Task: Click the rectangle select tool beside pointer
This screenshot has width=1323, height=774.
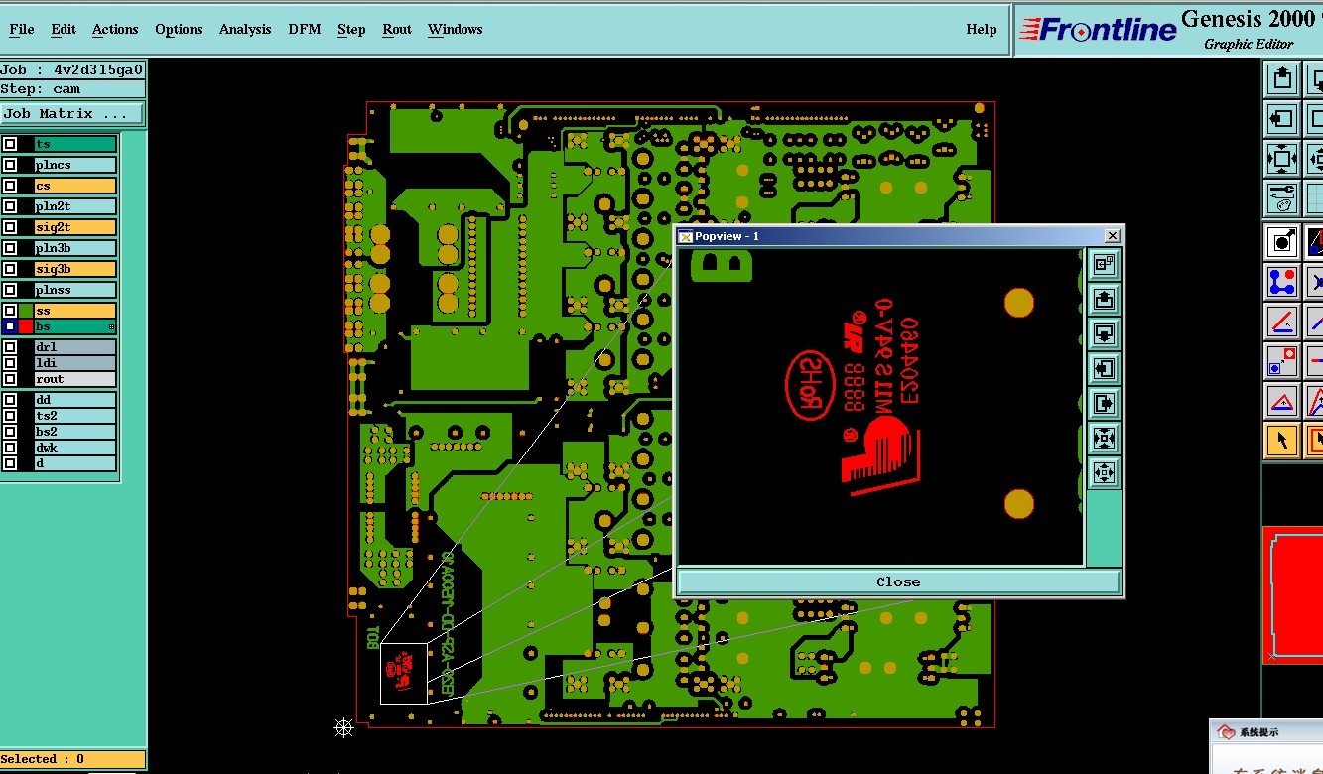Action: tap(1314, 440)
